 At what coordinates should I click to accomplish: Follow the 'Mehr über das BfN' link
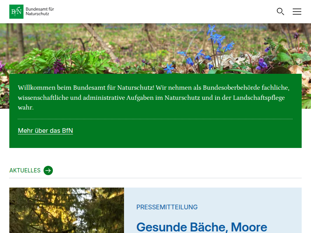[45, 131]
